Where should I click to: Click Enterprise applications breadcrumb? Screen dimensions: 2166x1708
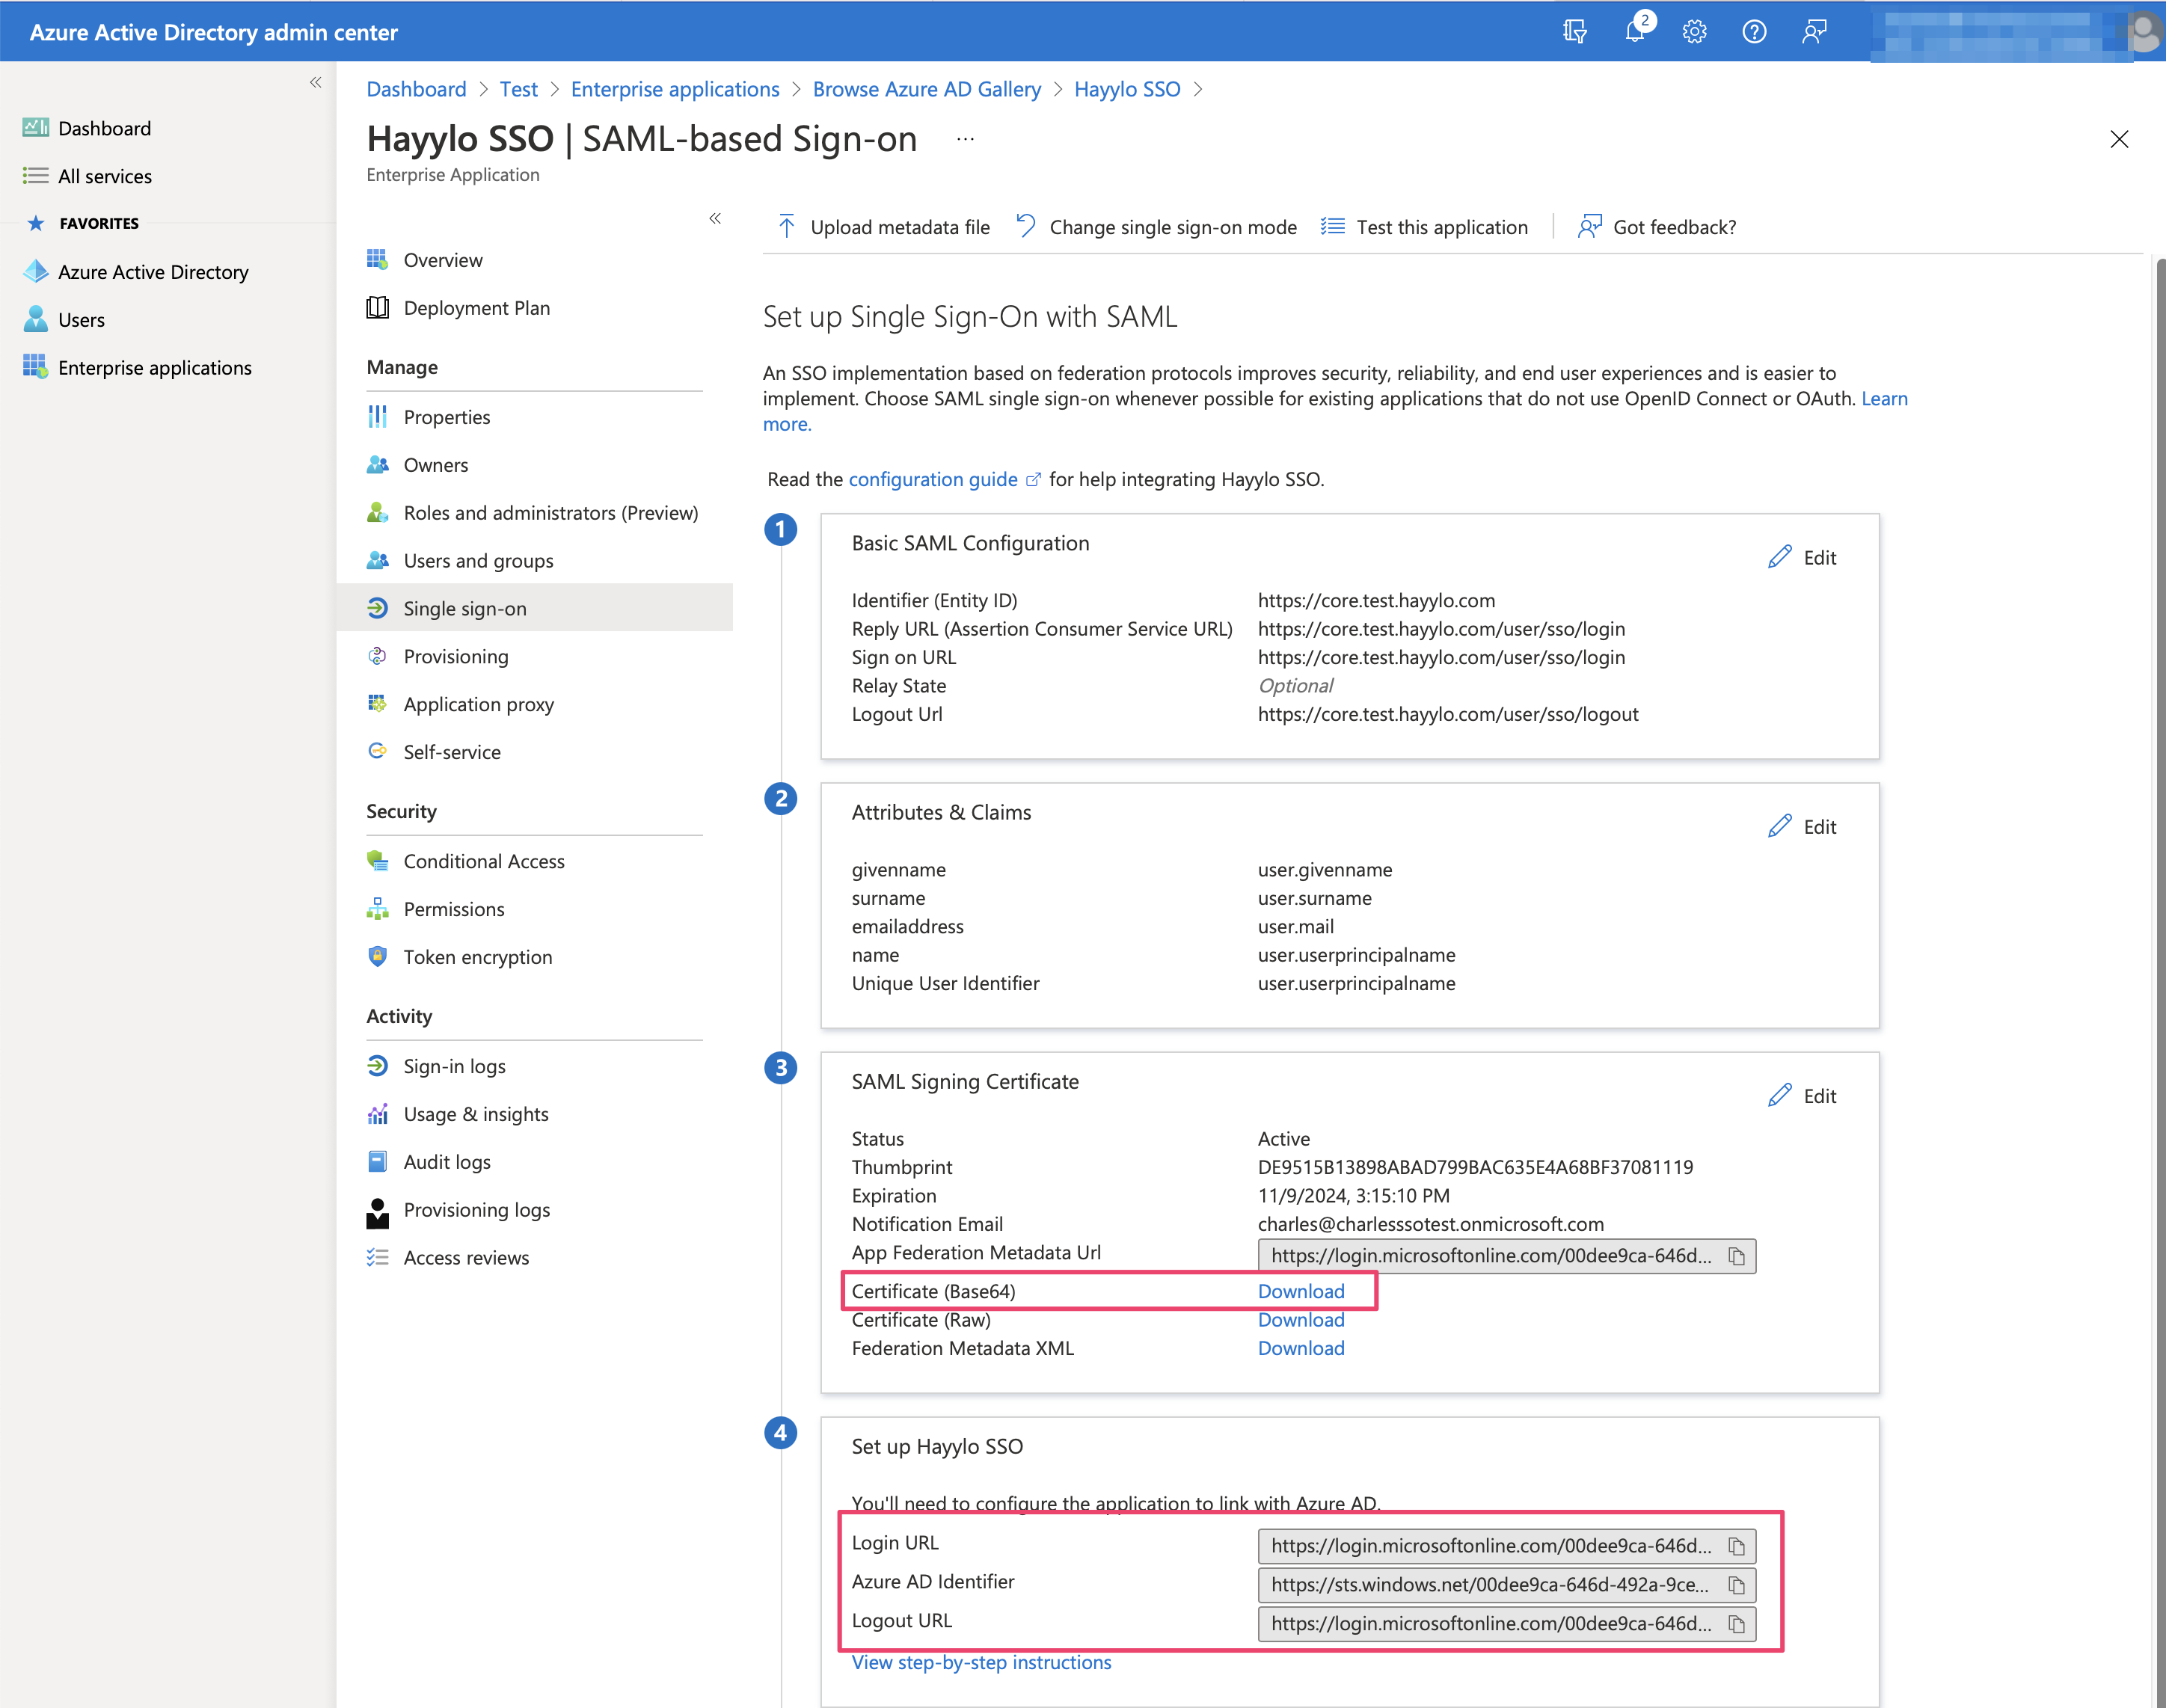[674, 89]
